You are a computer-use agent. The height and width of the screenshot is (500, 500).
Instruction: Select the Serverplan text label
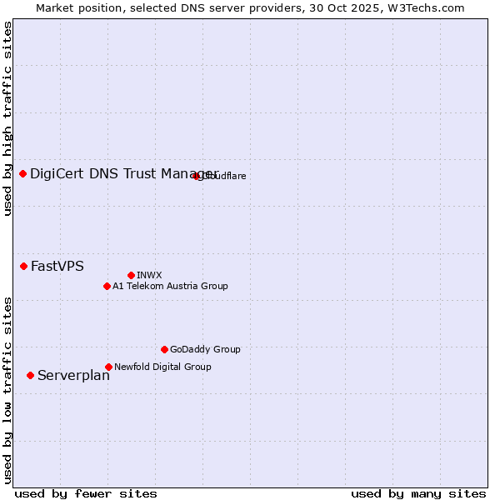pos(73,376)
